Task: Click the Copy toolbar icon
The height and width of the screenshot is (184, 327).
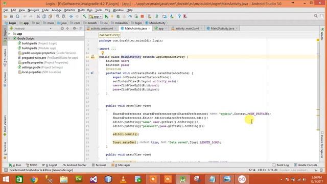Action: click(x=44, y=16)
